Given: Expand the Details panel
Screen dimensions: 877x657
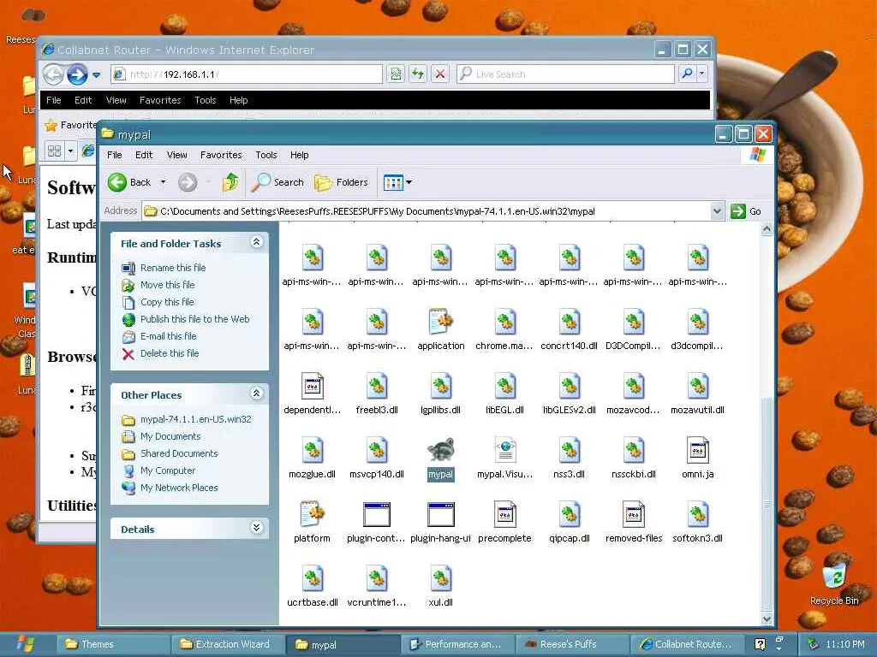Looking at the screenshot, I should click(x=257, y=528).
